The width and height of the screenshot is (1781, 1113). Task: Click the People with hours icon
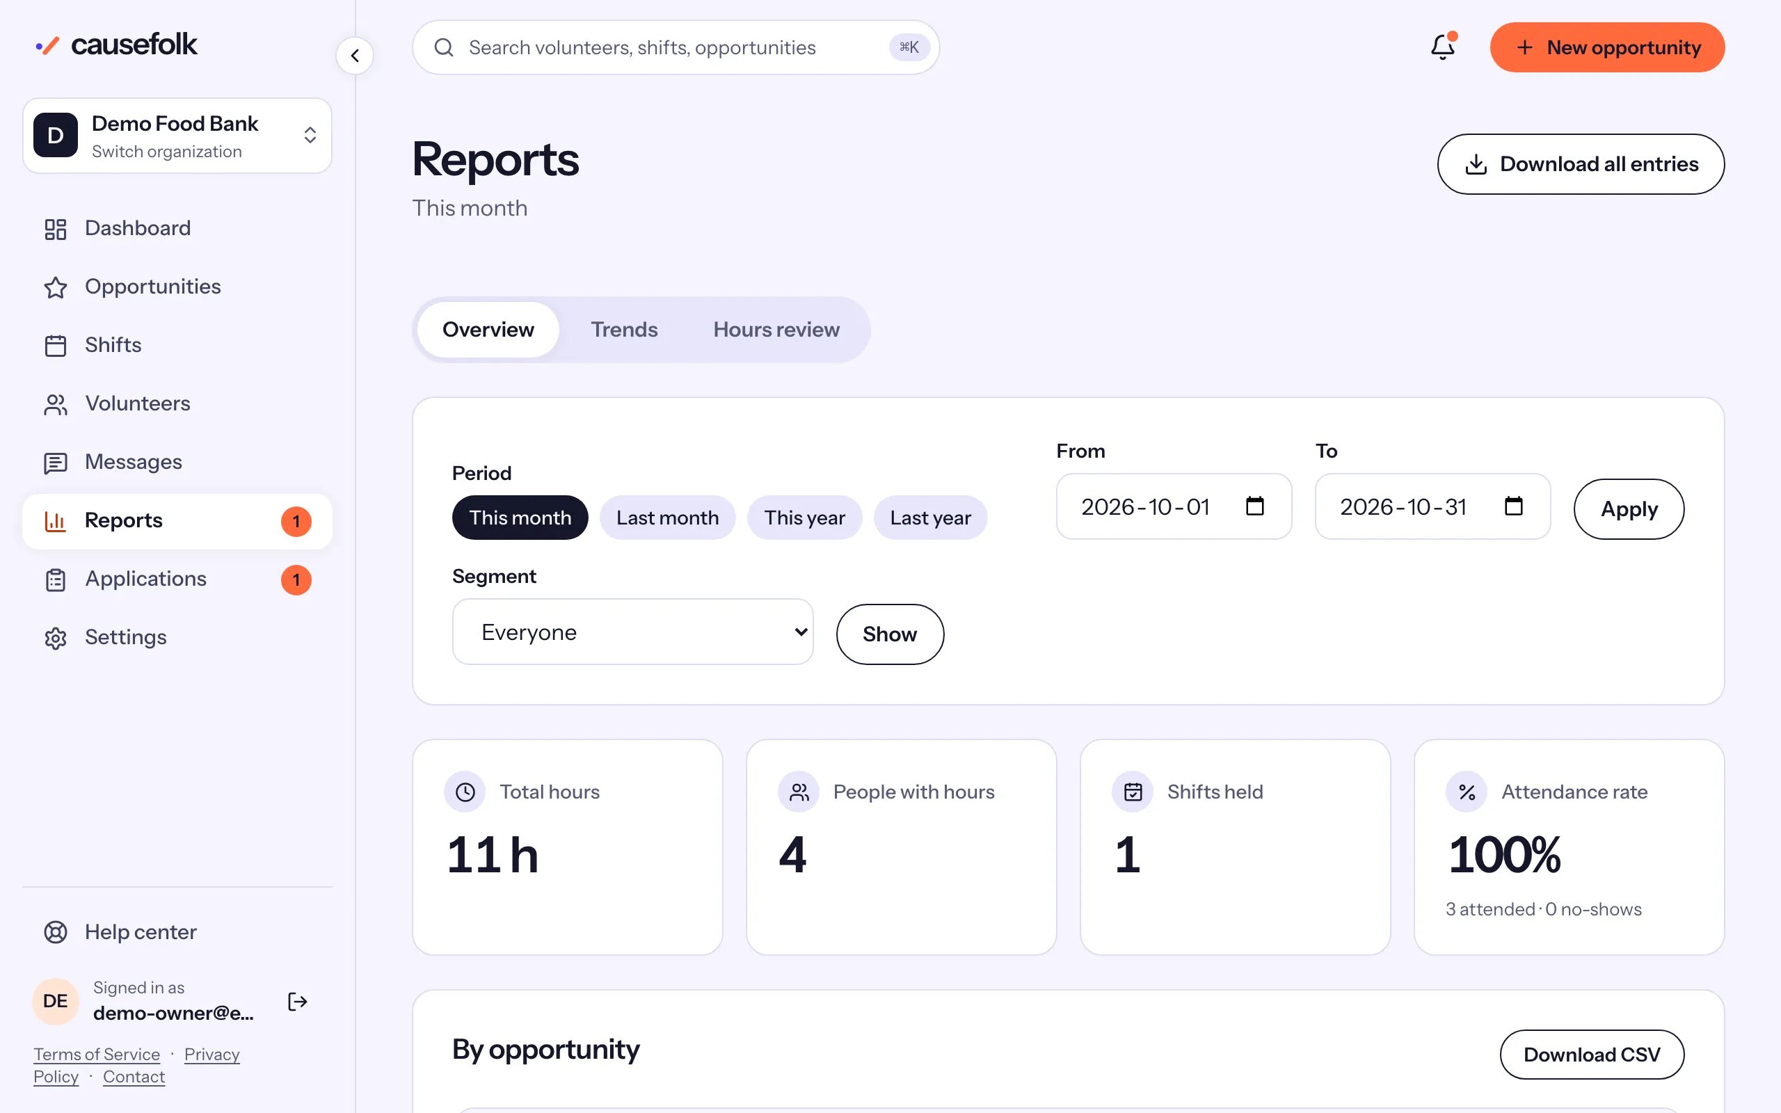(799, 792)
